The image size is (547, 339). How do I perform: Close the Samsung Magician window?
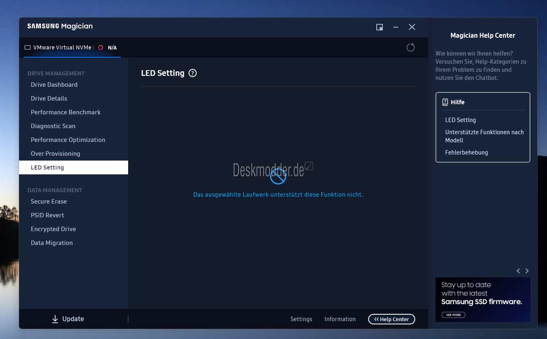(412, 27)
